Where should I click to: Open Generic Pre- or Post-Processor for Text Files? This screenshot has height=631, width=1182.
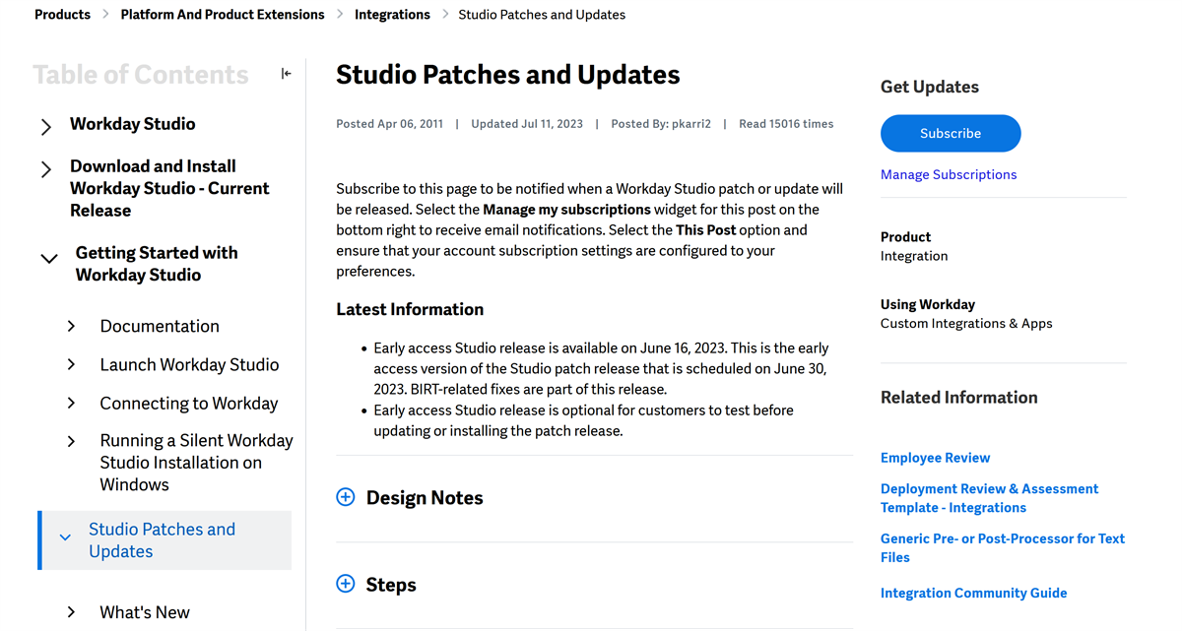point(1003,547)
